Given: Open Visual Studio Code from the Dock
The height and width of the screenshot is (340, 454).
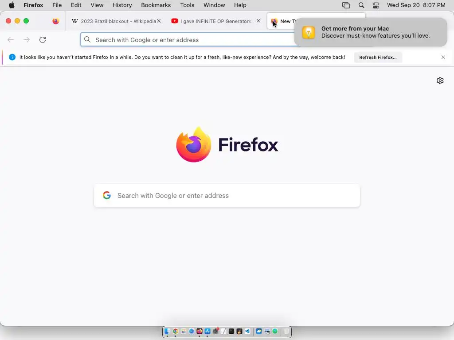Looking at the screenshot, I should coord(247,331).
